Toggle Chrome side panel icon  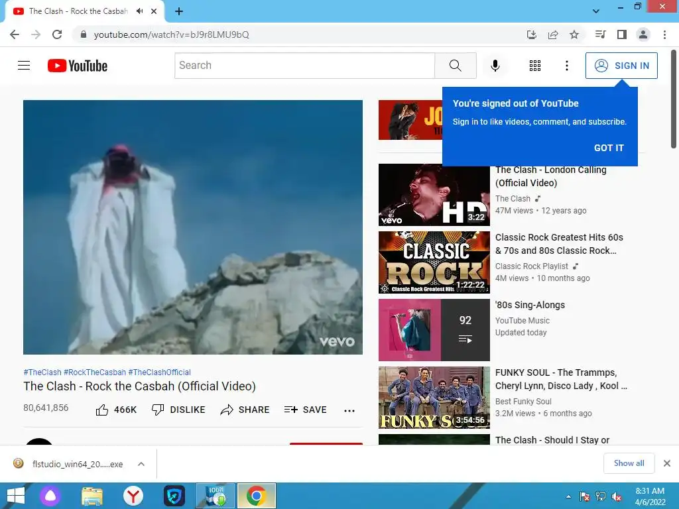tap(622, 34)
